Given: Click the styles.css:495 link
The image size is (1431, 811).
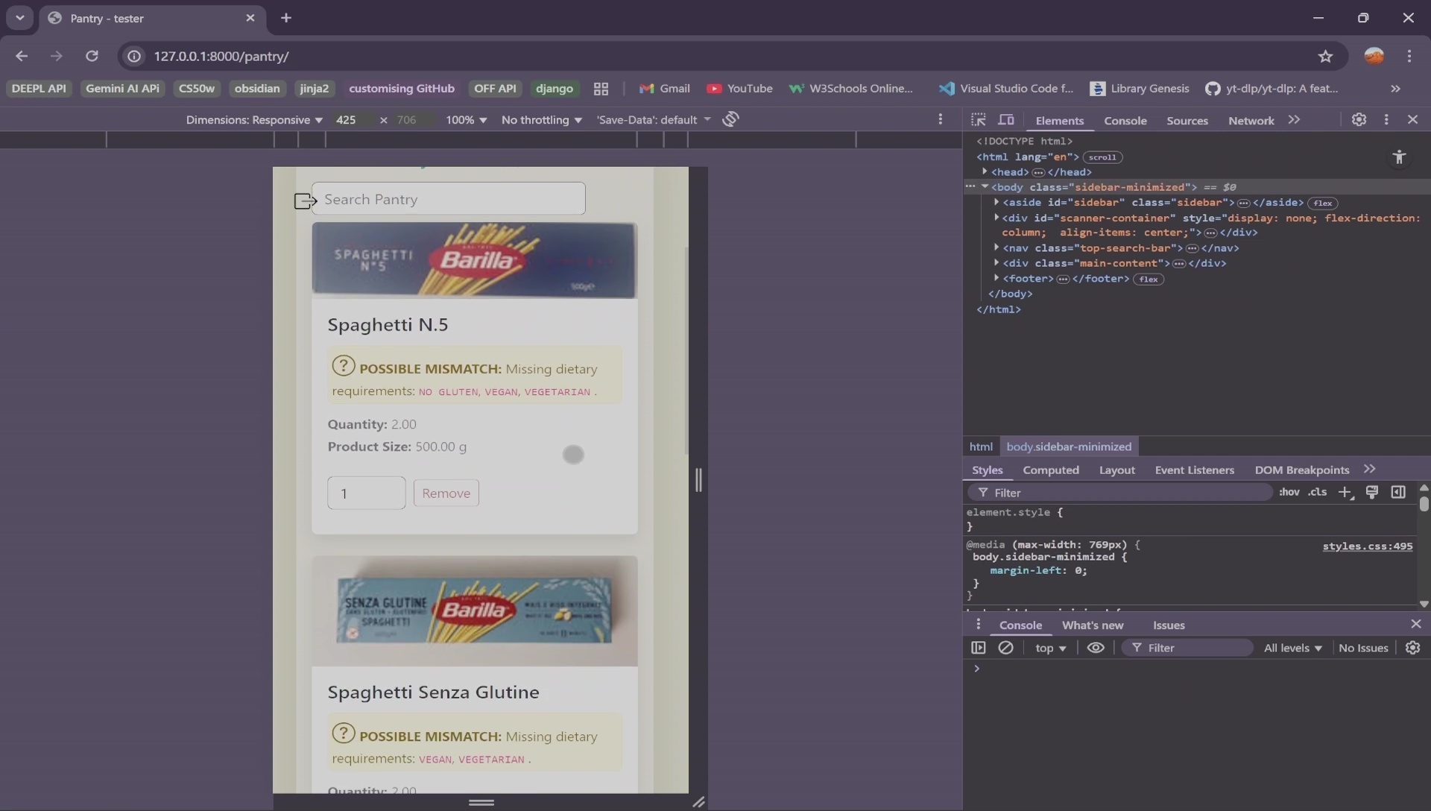Looking at the screenshot, I should [1368, 546].
